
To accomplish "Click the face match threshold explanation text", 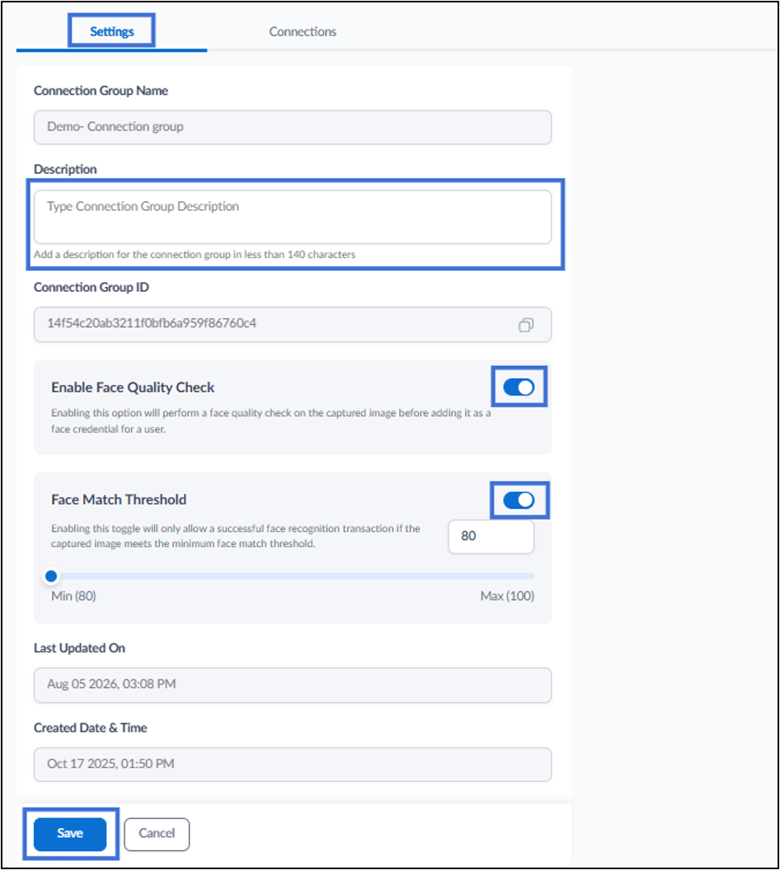I will tap(235, 536).
